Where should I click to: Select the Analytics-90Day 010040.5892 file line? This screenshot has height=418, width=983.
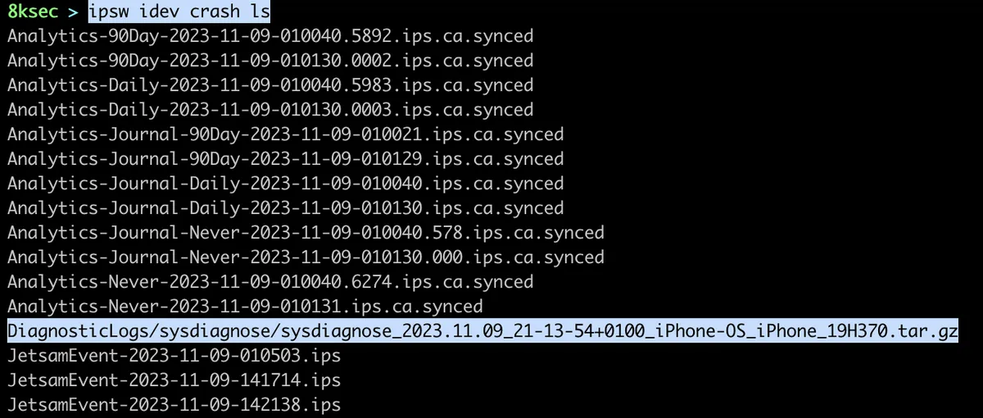pos(270,36)
